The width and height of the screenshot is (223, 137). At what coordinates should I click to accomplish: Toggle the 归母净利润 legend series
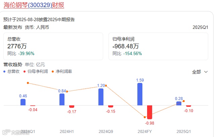[36, 72]
